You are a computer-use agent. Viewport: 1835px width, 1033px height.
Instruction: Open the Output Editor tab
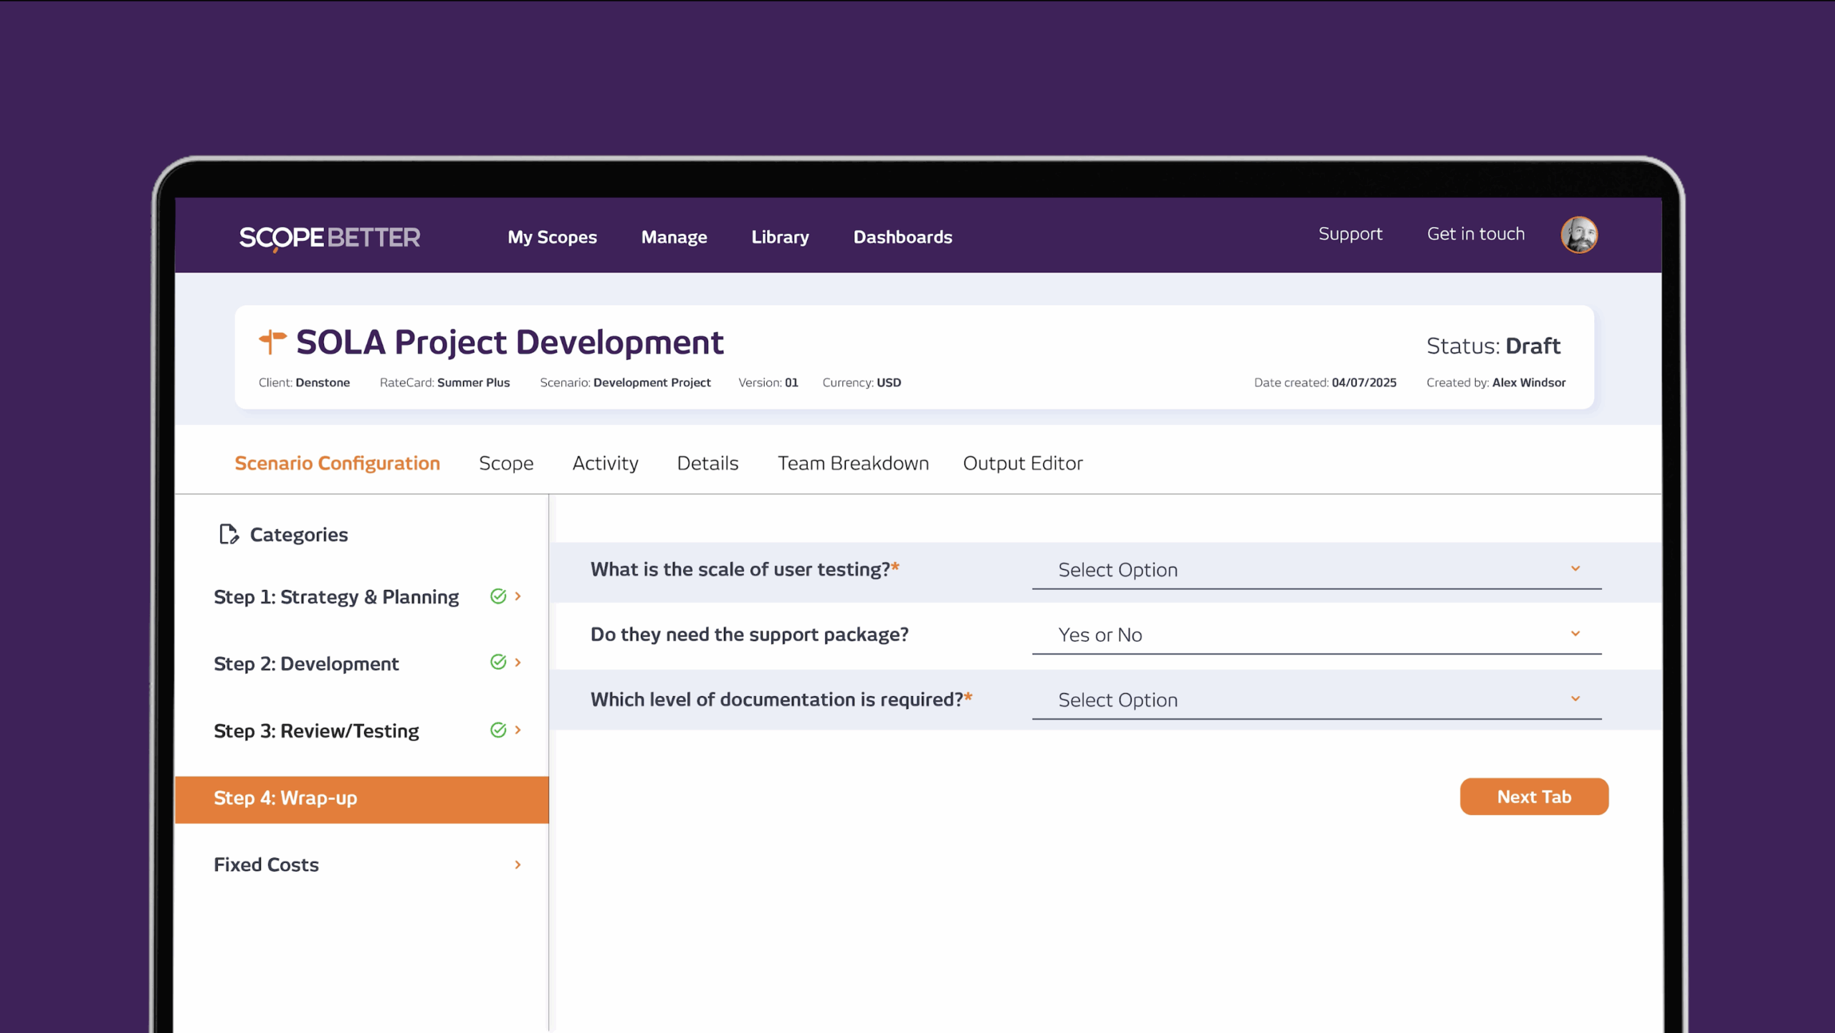1022,464
